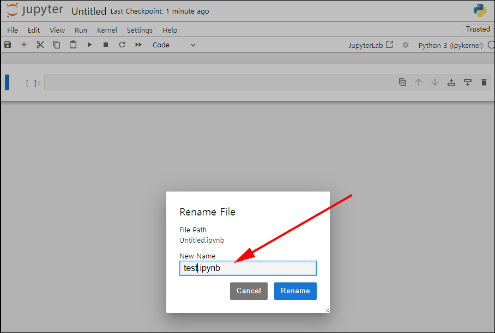Open notebook in JupyterLab link
Viewport: 495px width, 333px height.
pyautogui.click(x=371, y=45)
